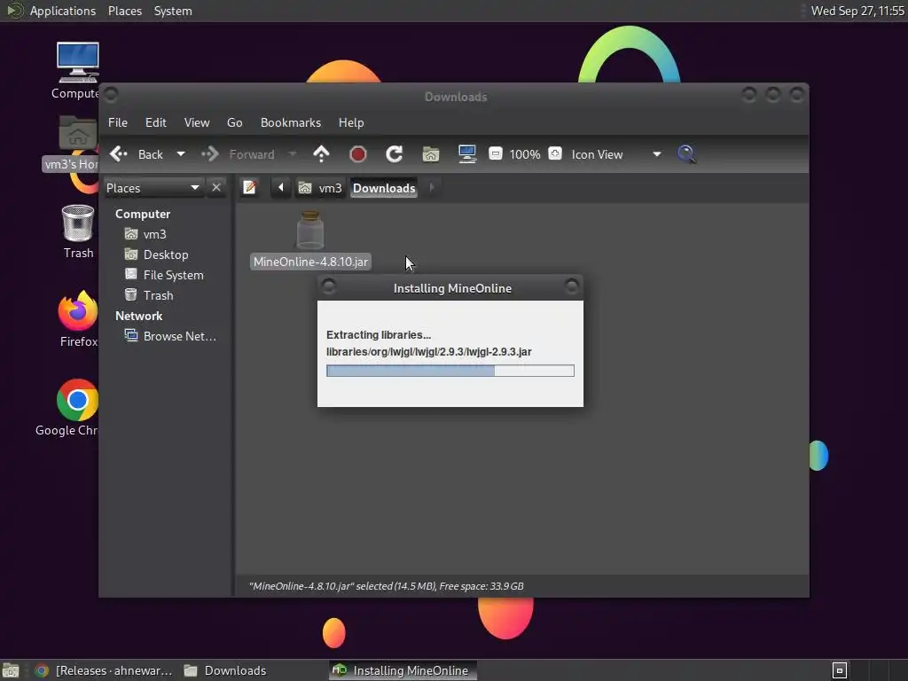Screen dimensions: 908x681
Task: Open the Back history dropdown arrow
Action: tap(181, 154)
